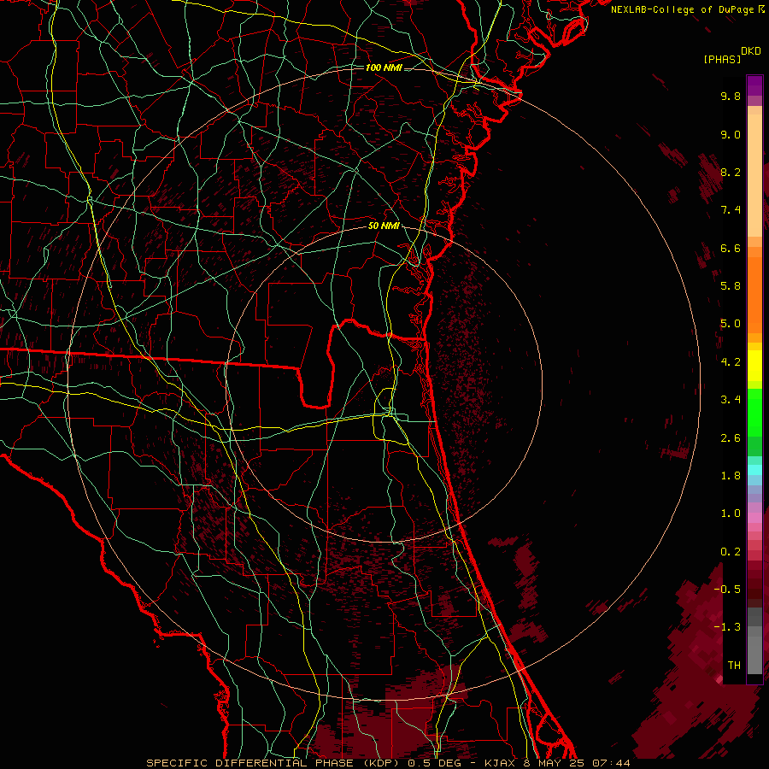Click the KJAX station identifier
The image size is (769, 769).
(501, 763)
